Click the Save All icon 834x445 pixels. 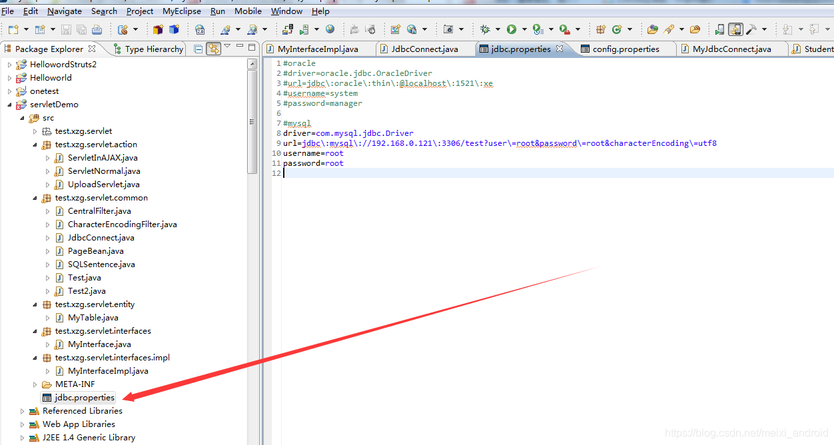(81, 29)
